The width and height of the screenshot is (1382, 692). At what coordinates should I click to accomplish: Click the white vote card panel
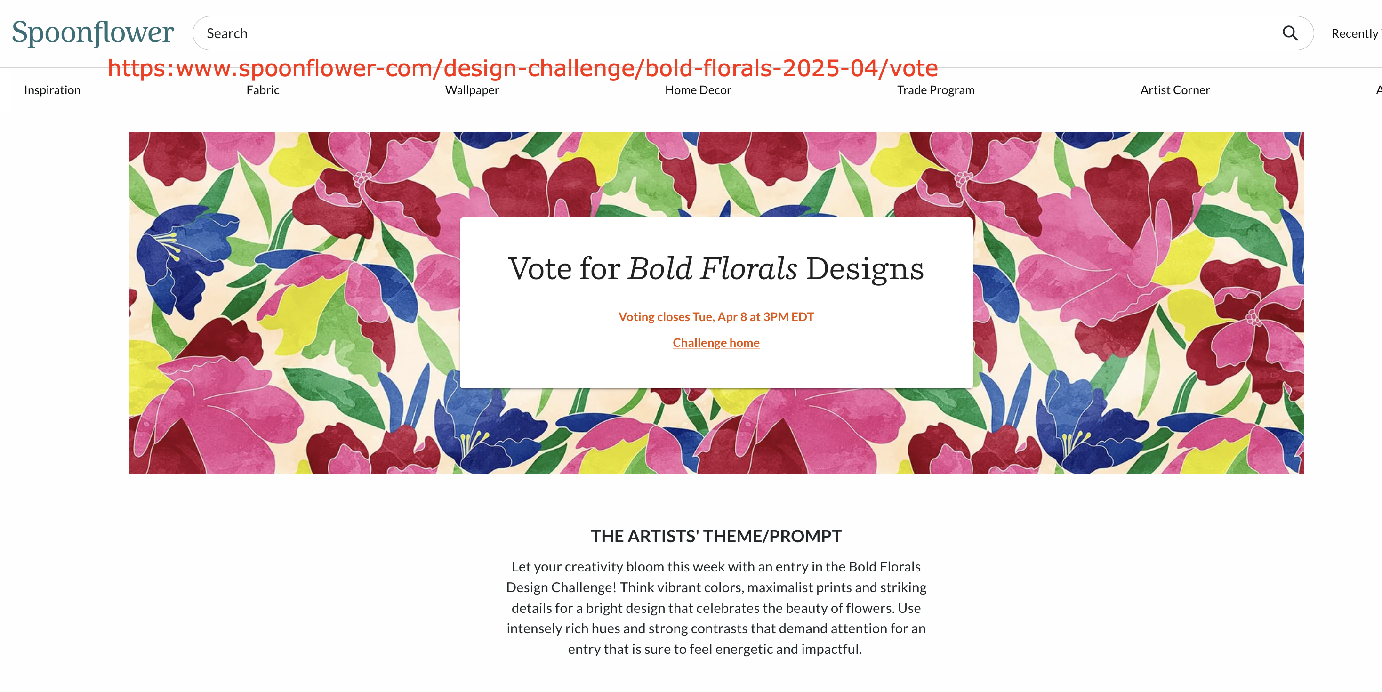716,303
